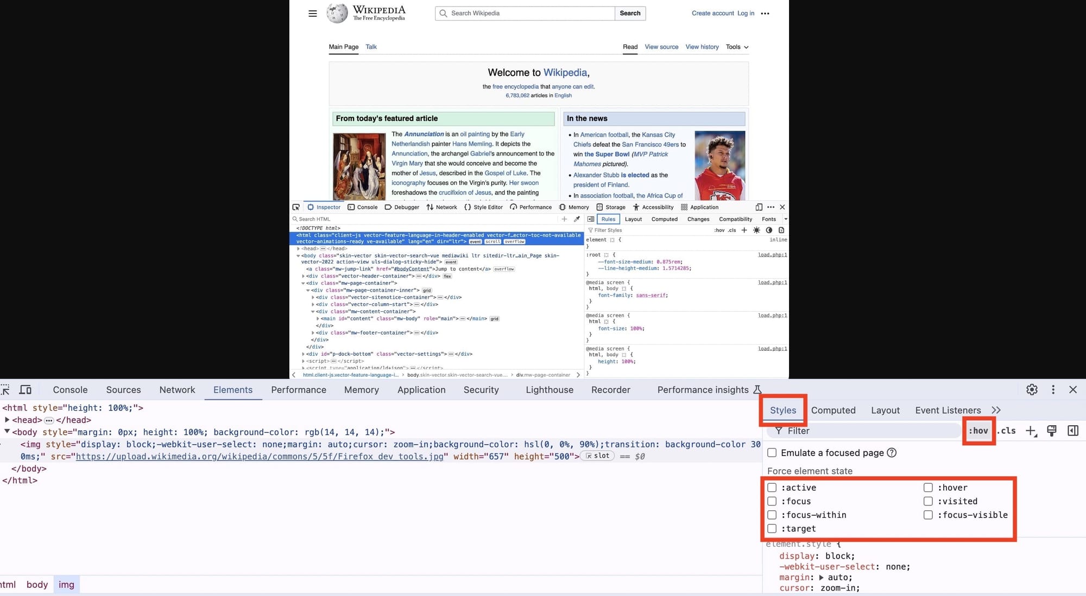The width and height of the screenshot is (1086, 596).
Task: Toggle the :active force element state
Action: (772, 486)
